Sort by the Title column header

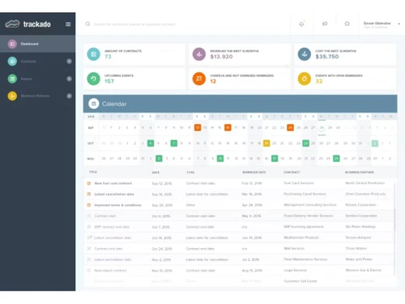(x=93, y=172)
